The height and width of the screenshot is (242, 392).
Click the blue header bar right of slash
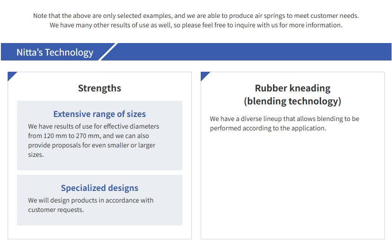pyautogui.click(x=251, y=52)
